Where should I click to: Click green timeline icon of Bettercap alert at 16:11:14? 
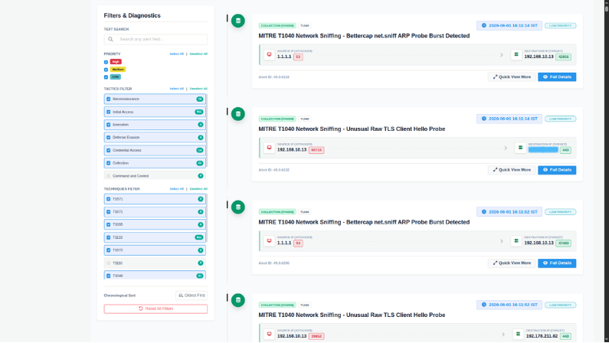238,21
